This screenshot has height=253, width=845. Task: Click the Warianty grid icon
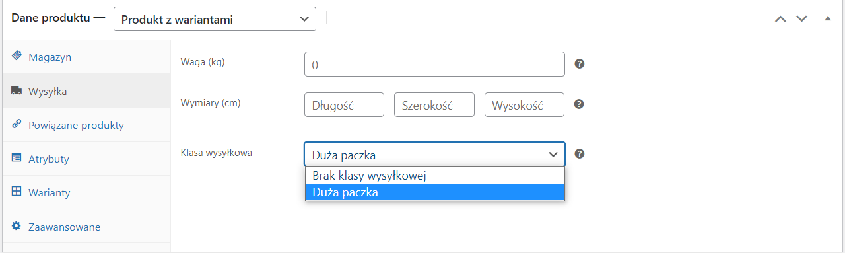[17, 192]
